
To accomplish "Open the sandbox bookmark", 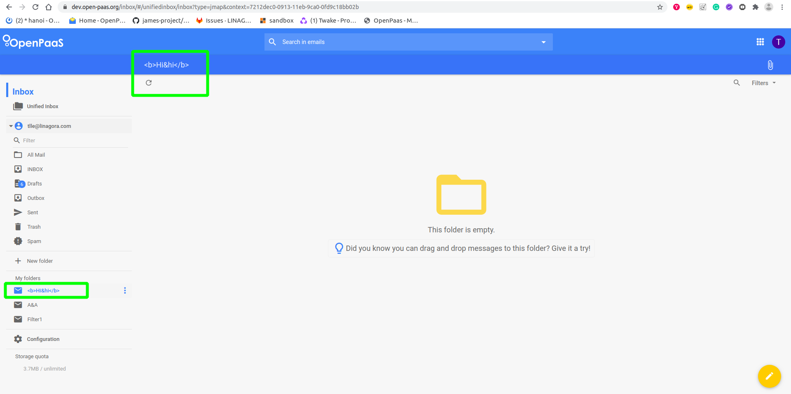I will (276, 20).
